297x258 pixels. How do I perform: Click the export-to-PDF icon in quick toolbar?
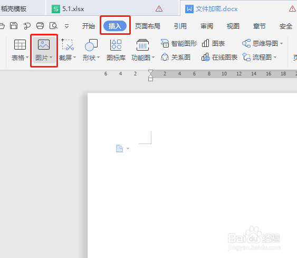pos(27,26)
